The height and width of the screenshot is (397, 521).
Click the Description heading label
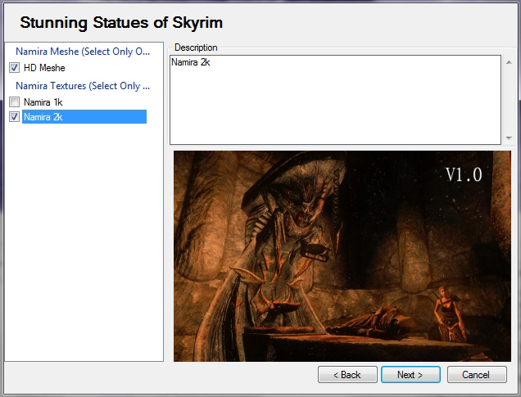[x=196, y=47]
